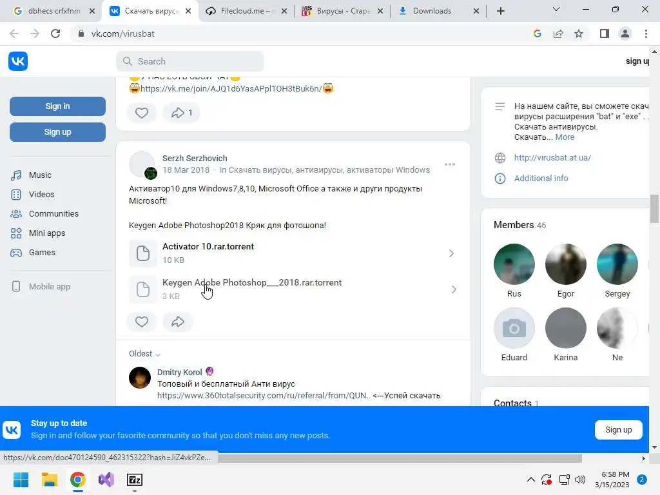Image resolution: width=660 pixels, height=495 pixels.
Task: Open the Serzh Serzhovich profile name
Action: pos(195,159)
